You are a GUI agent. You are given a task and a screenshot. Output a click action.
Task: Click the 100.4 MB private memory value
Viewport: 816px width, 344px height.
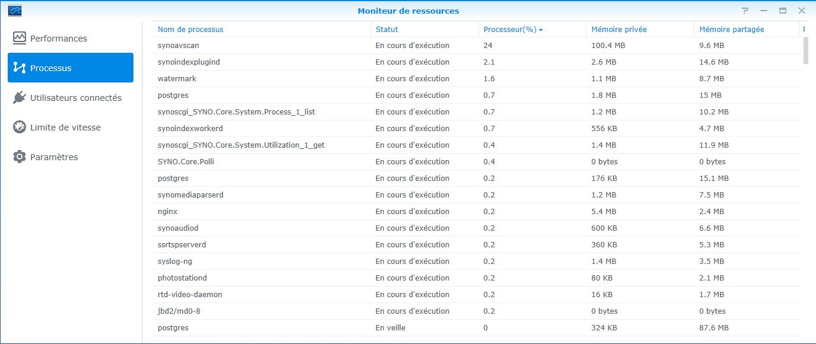[x=608, y=46]
